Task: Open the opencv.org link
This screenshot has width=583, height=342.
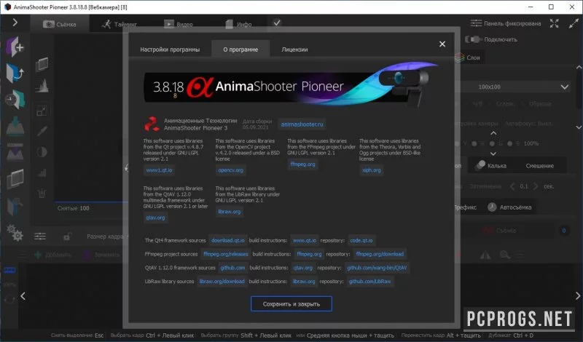Action: [230, 170]
